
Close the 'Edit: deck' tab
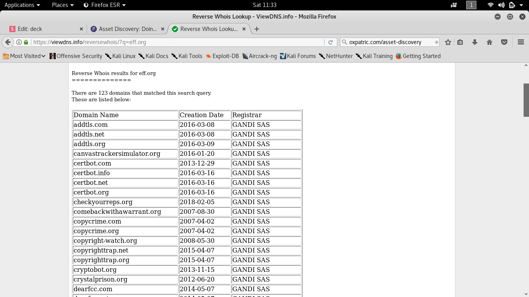(81, 29)
